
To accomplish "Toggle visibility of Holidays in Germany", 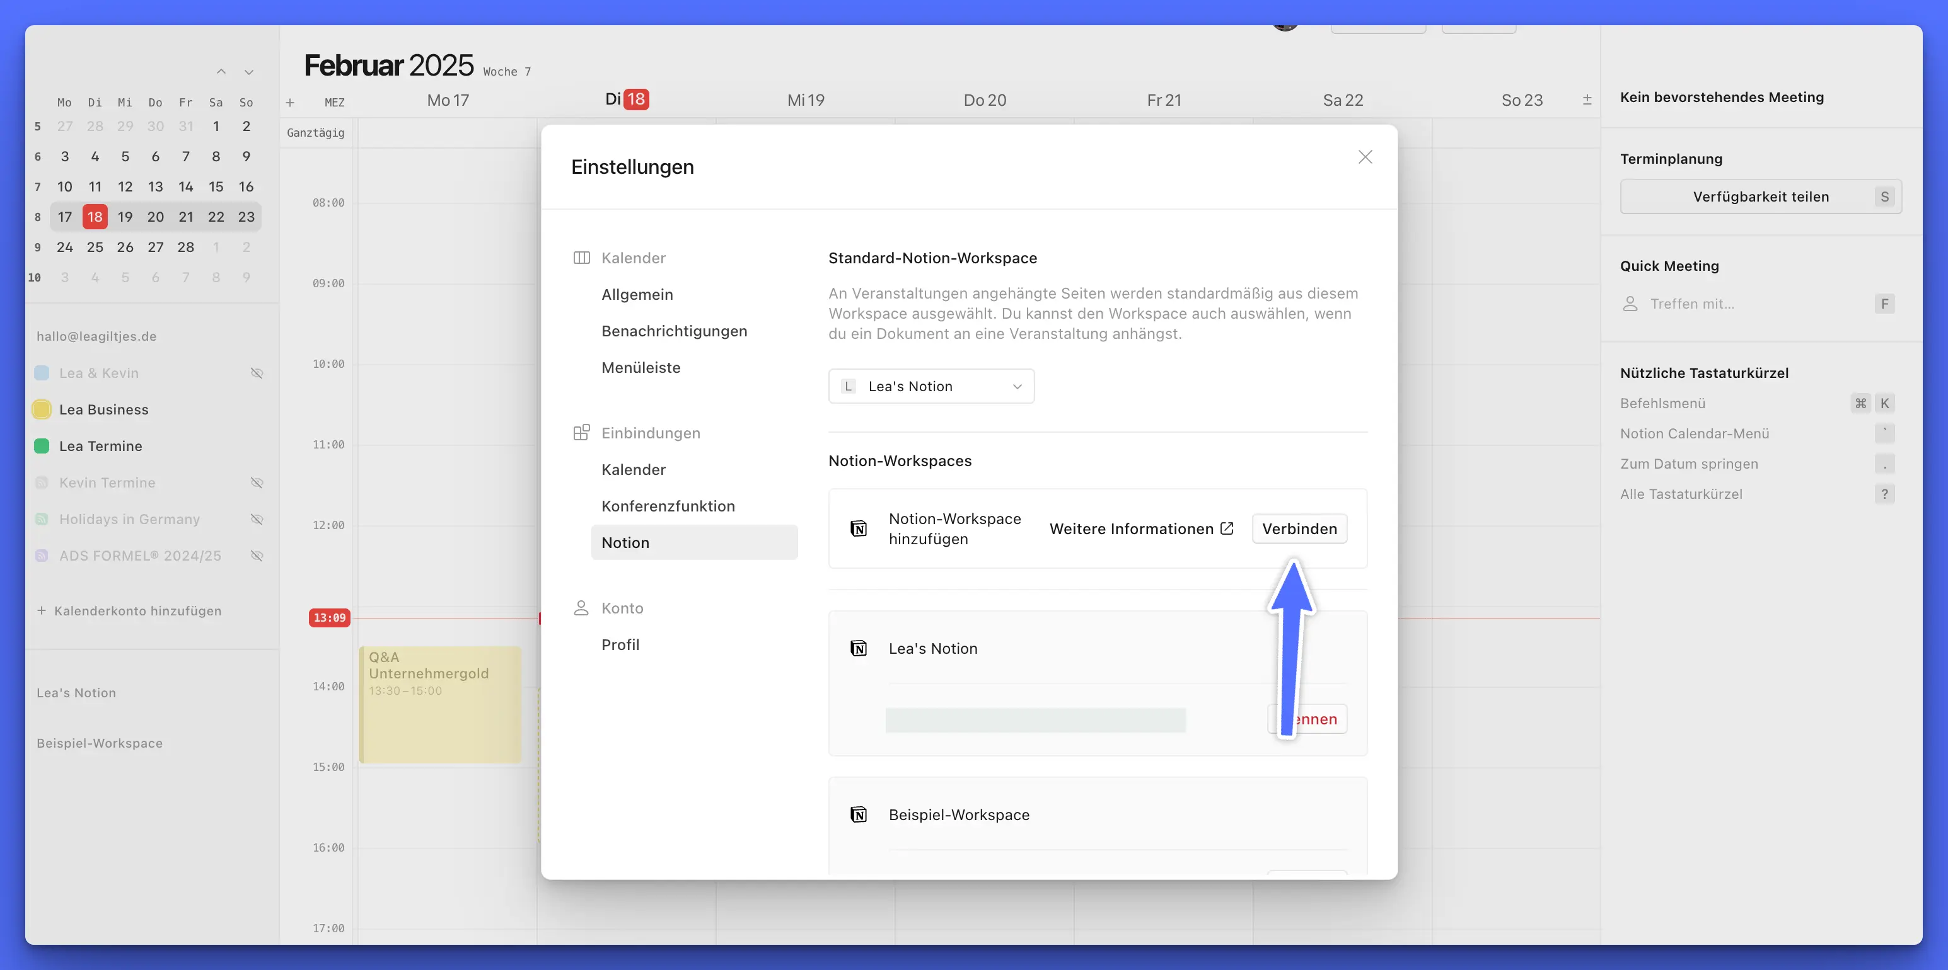I will 257,519.
